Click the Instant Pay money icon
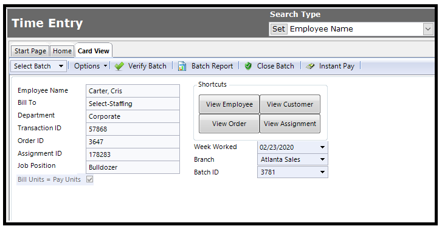The image size is (442, 226). point(310,66)
